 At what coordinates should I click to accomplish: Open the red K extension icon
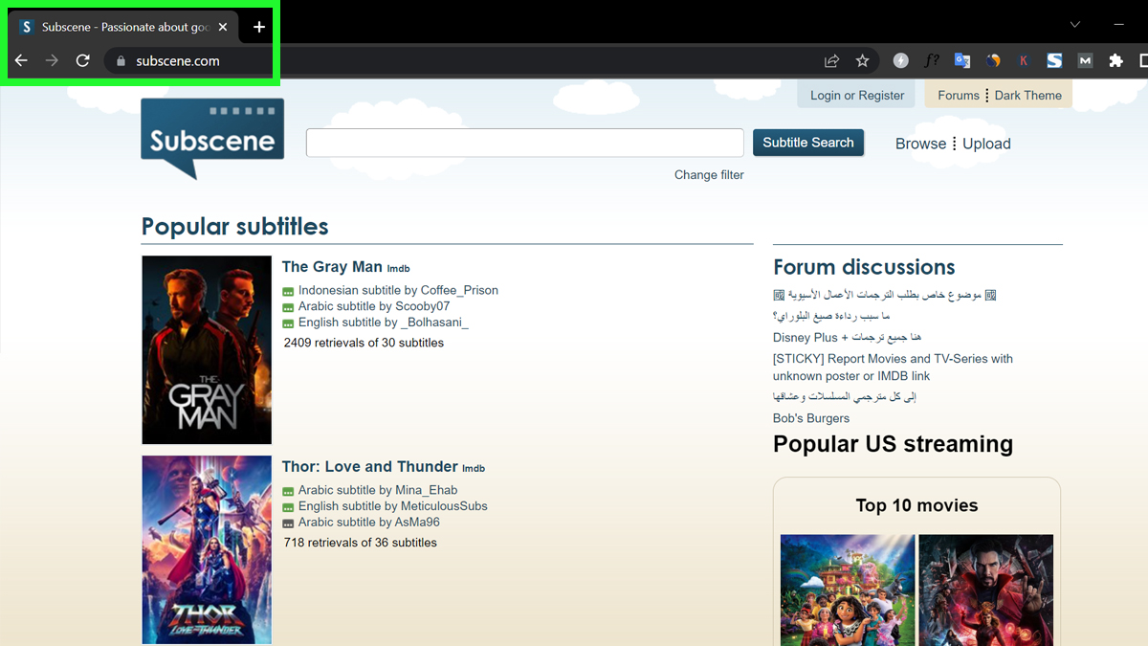(x=1024, y=60)
